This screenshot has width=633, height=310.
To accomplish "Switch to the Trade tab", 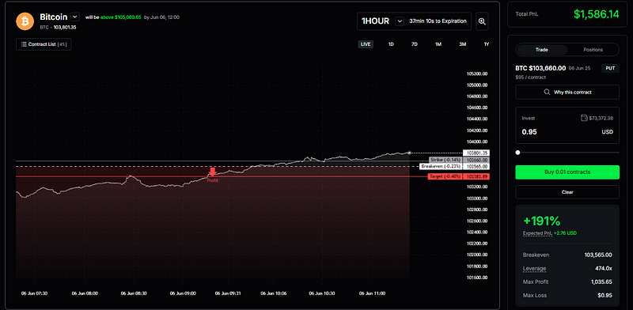I will point(541,50).
